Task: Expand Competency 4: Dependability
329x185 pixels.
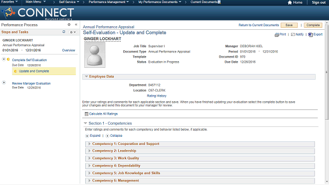Action: pos(89,165)
